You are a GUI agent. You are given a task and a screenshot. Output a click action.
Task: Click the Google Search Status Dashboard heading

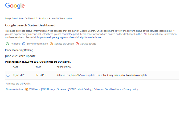pos(30,25)
